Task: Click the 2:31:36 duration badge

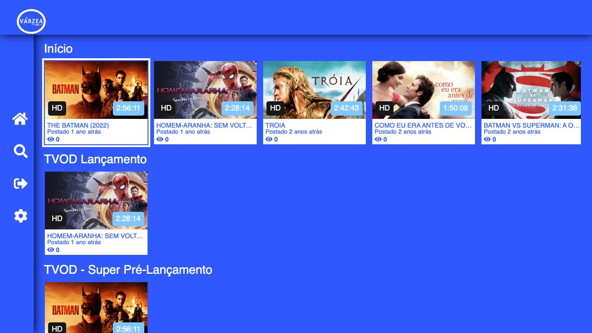Action: coord(565,108)
